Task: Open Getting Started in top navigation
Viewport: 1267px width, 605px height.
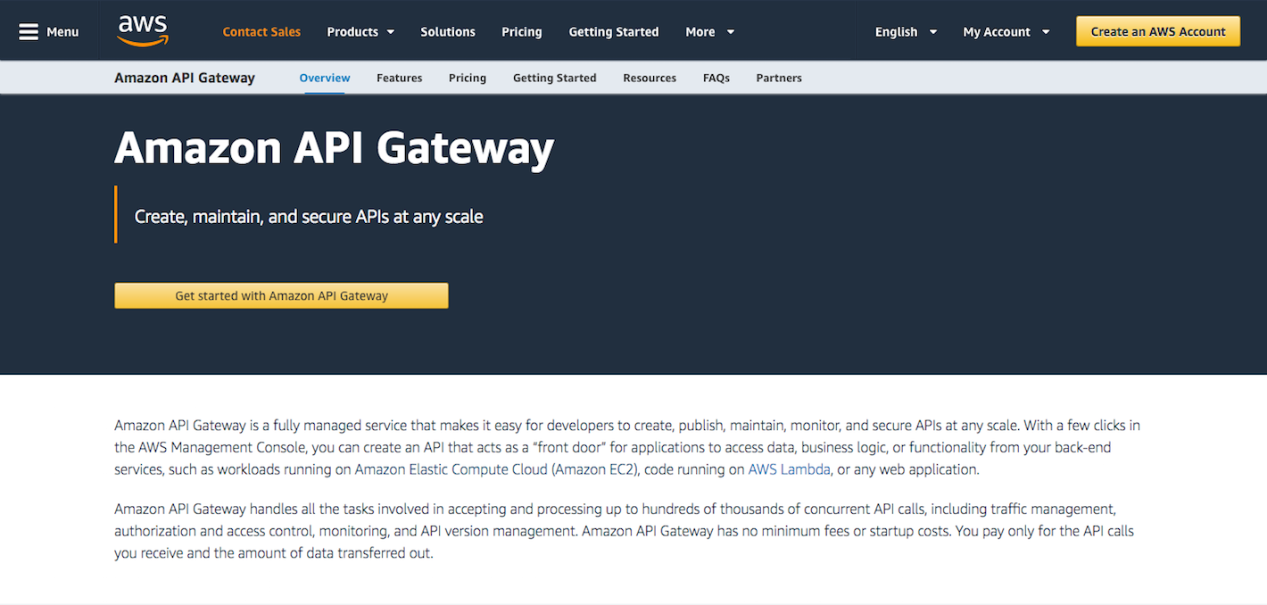Action: pyautogui.click(x=614, y=32)
